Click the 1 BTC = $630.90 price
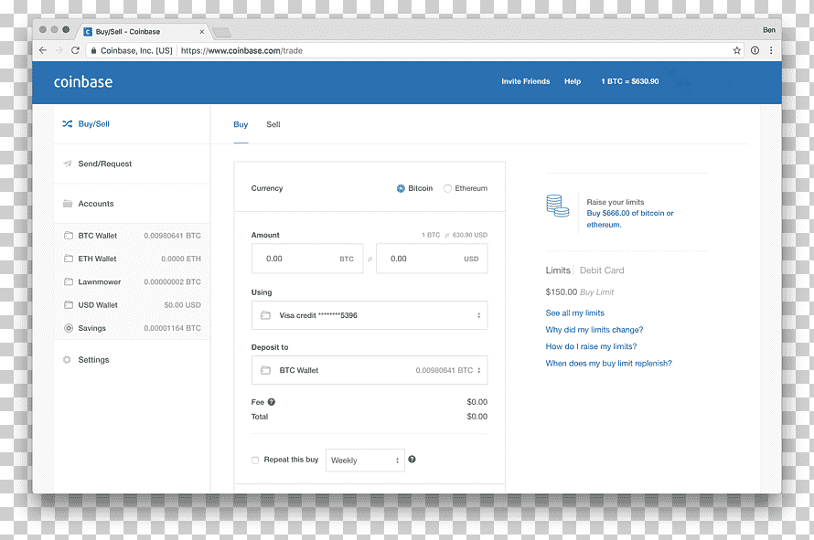 coord(630,81)
